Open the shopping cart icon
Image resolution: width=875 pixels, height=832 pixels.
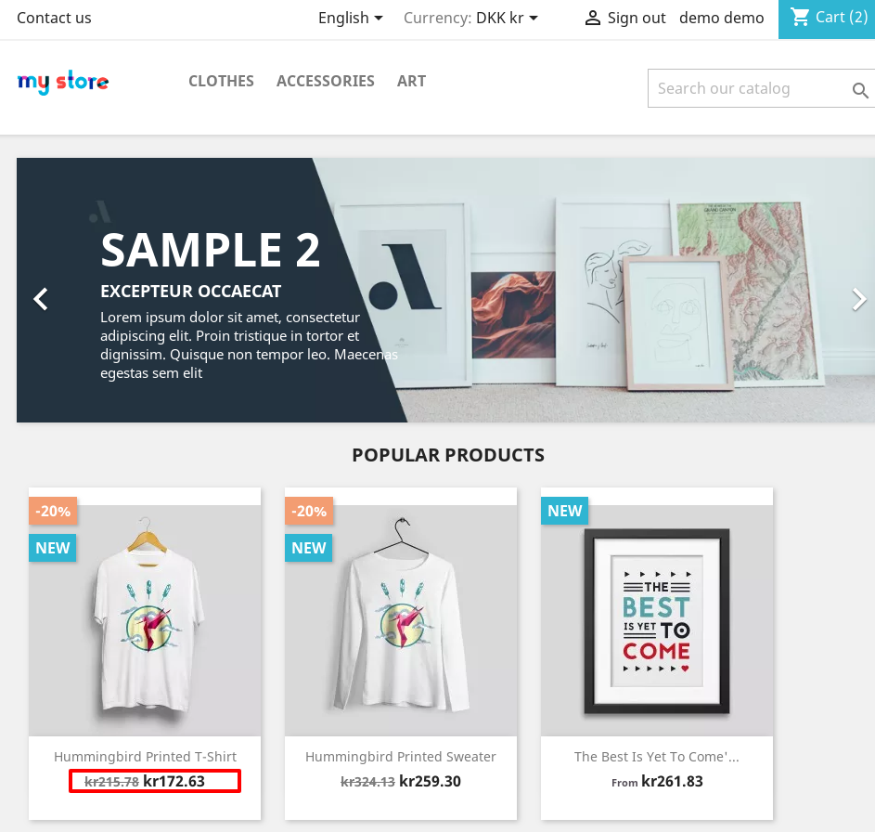(800, 18)
